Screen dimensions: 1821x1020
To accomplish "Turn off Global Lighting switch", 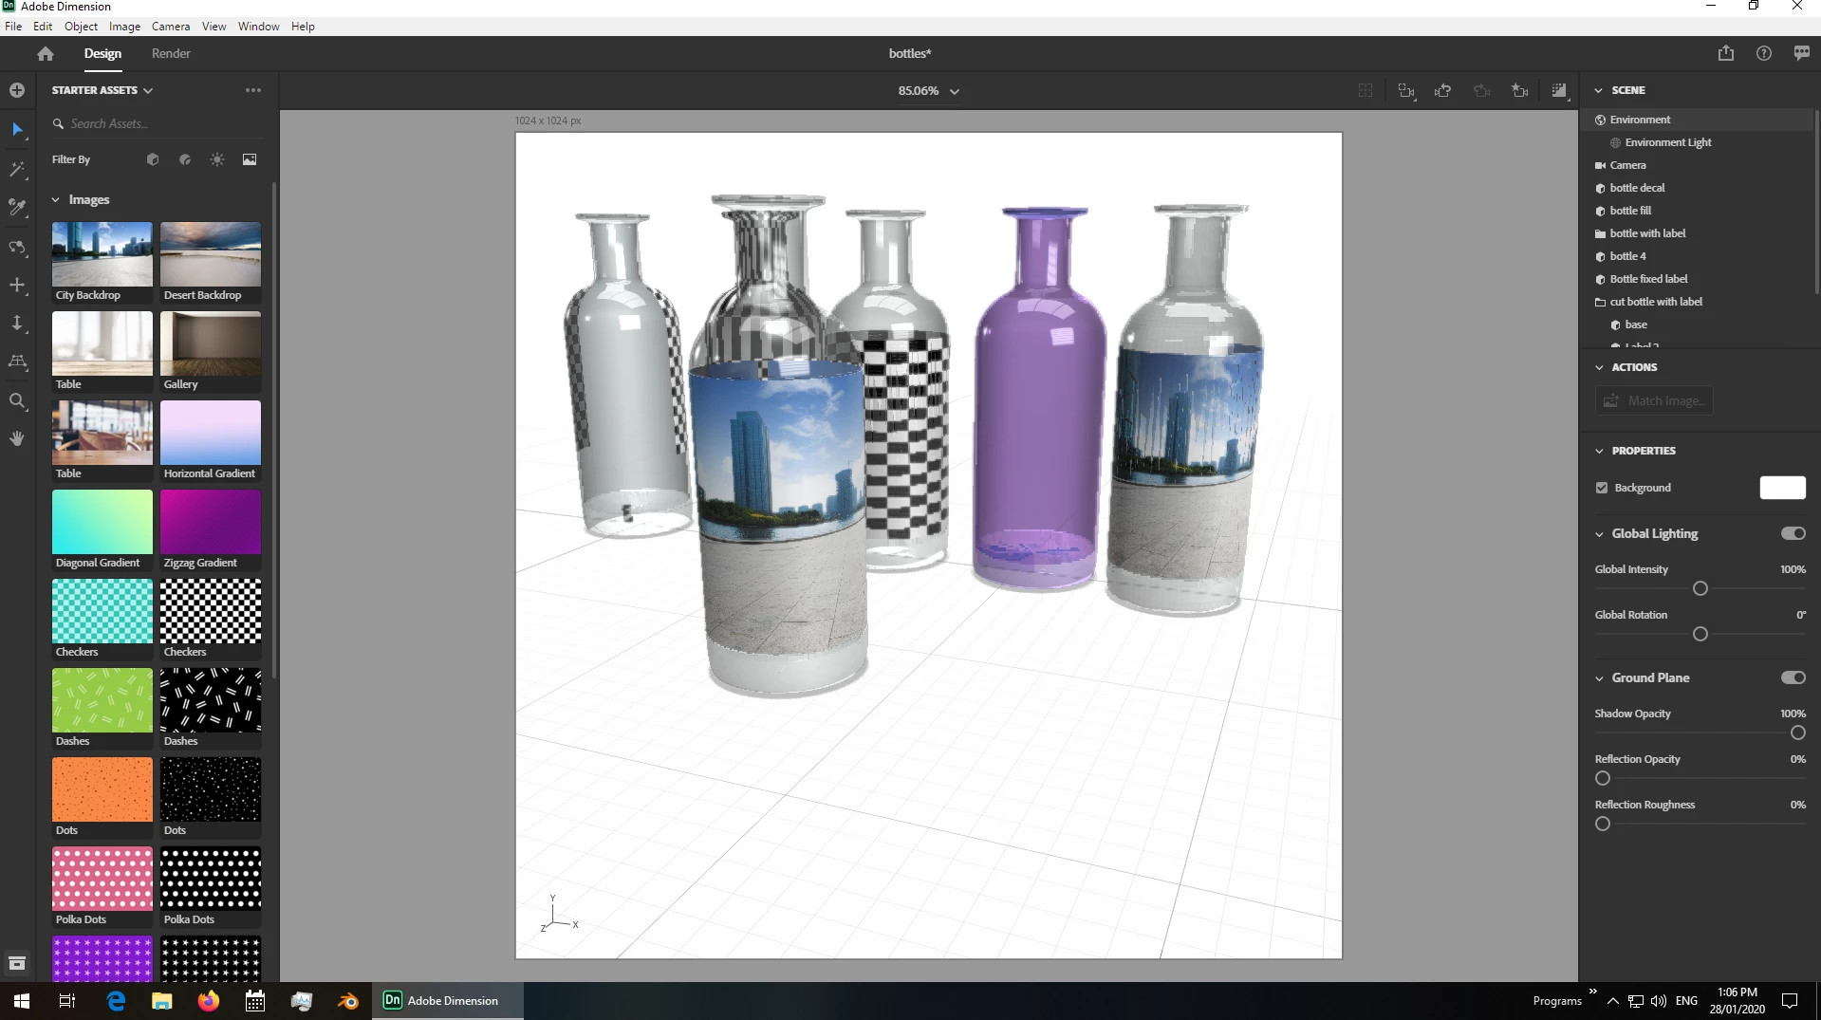I will 1793,533.
